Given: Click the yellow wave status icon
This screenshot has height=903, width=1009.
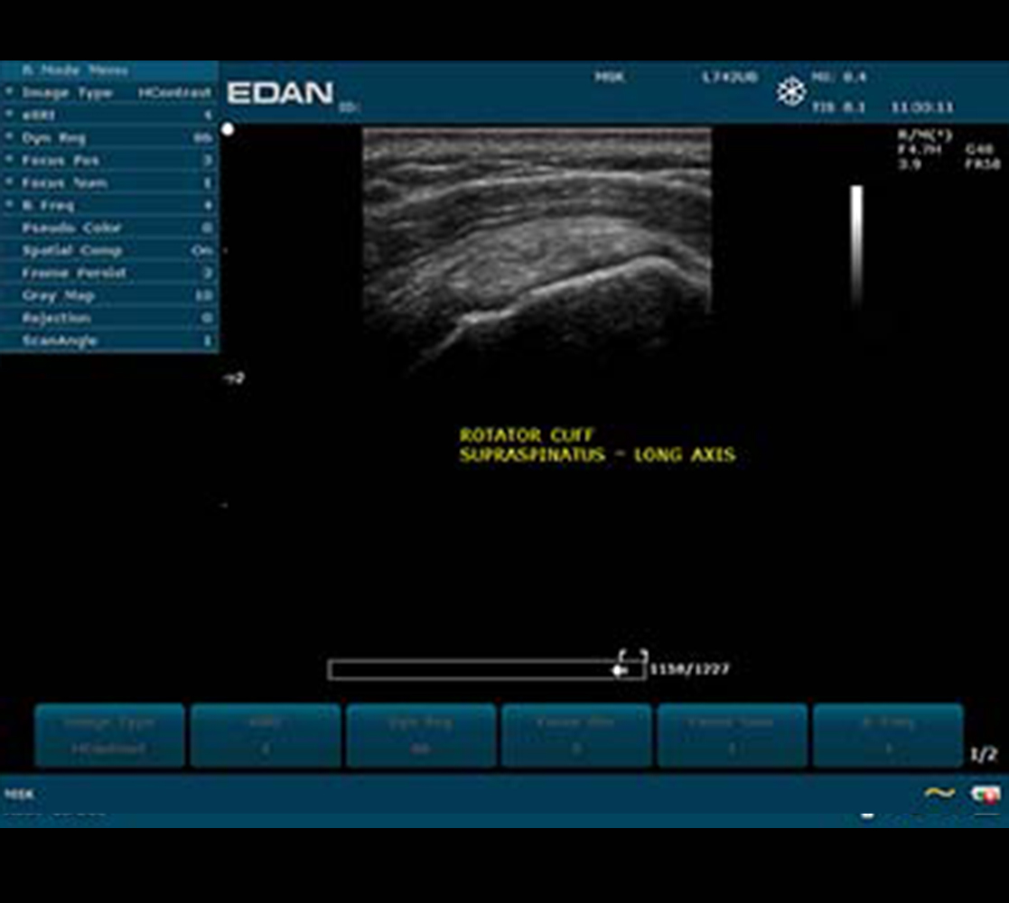Looking at the screenshot, I should (x=939, y=794).
